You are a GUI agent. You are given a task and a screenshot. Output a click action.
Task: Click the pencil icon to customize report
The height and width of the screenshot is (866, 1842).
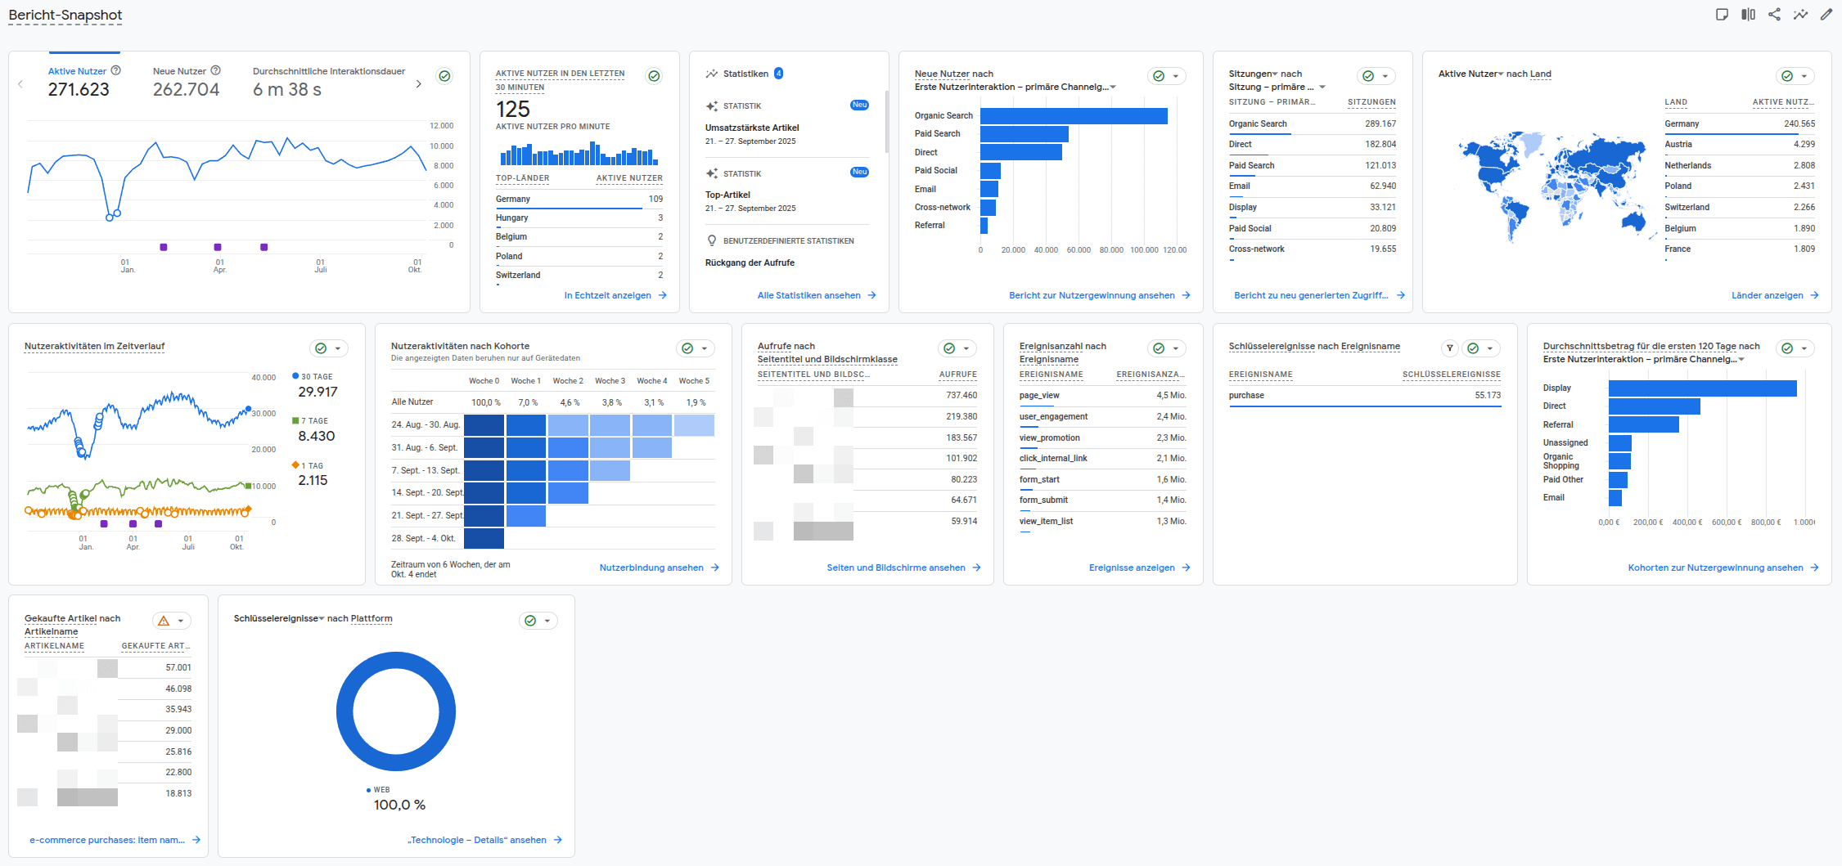coord(1826,15)
